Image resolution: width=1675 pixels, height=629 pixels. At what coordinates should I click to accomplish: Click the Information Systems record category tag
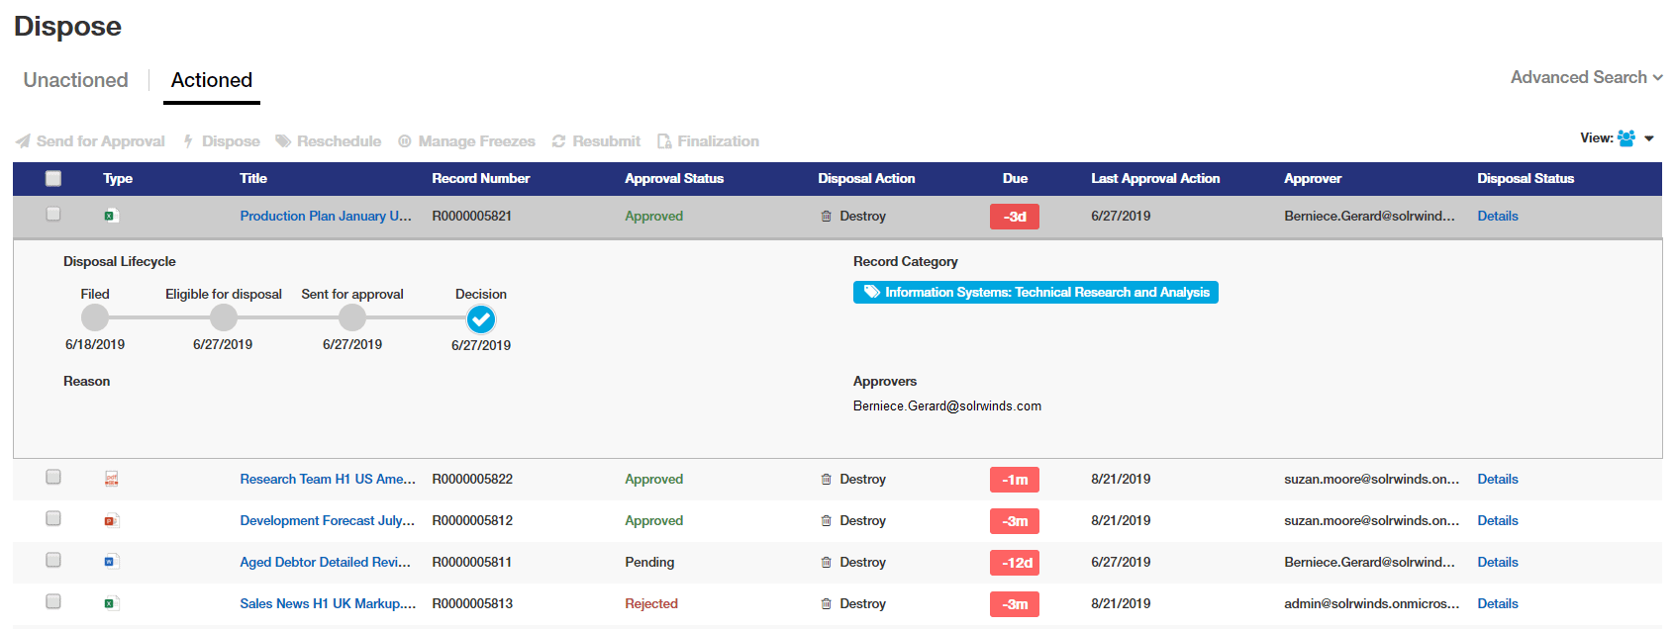pyautogui.click(x=1035, y=293)
